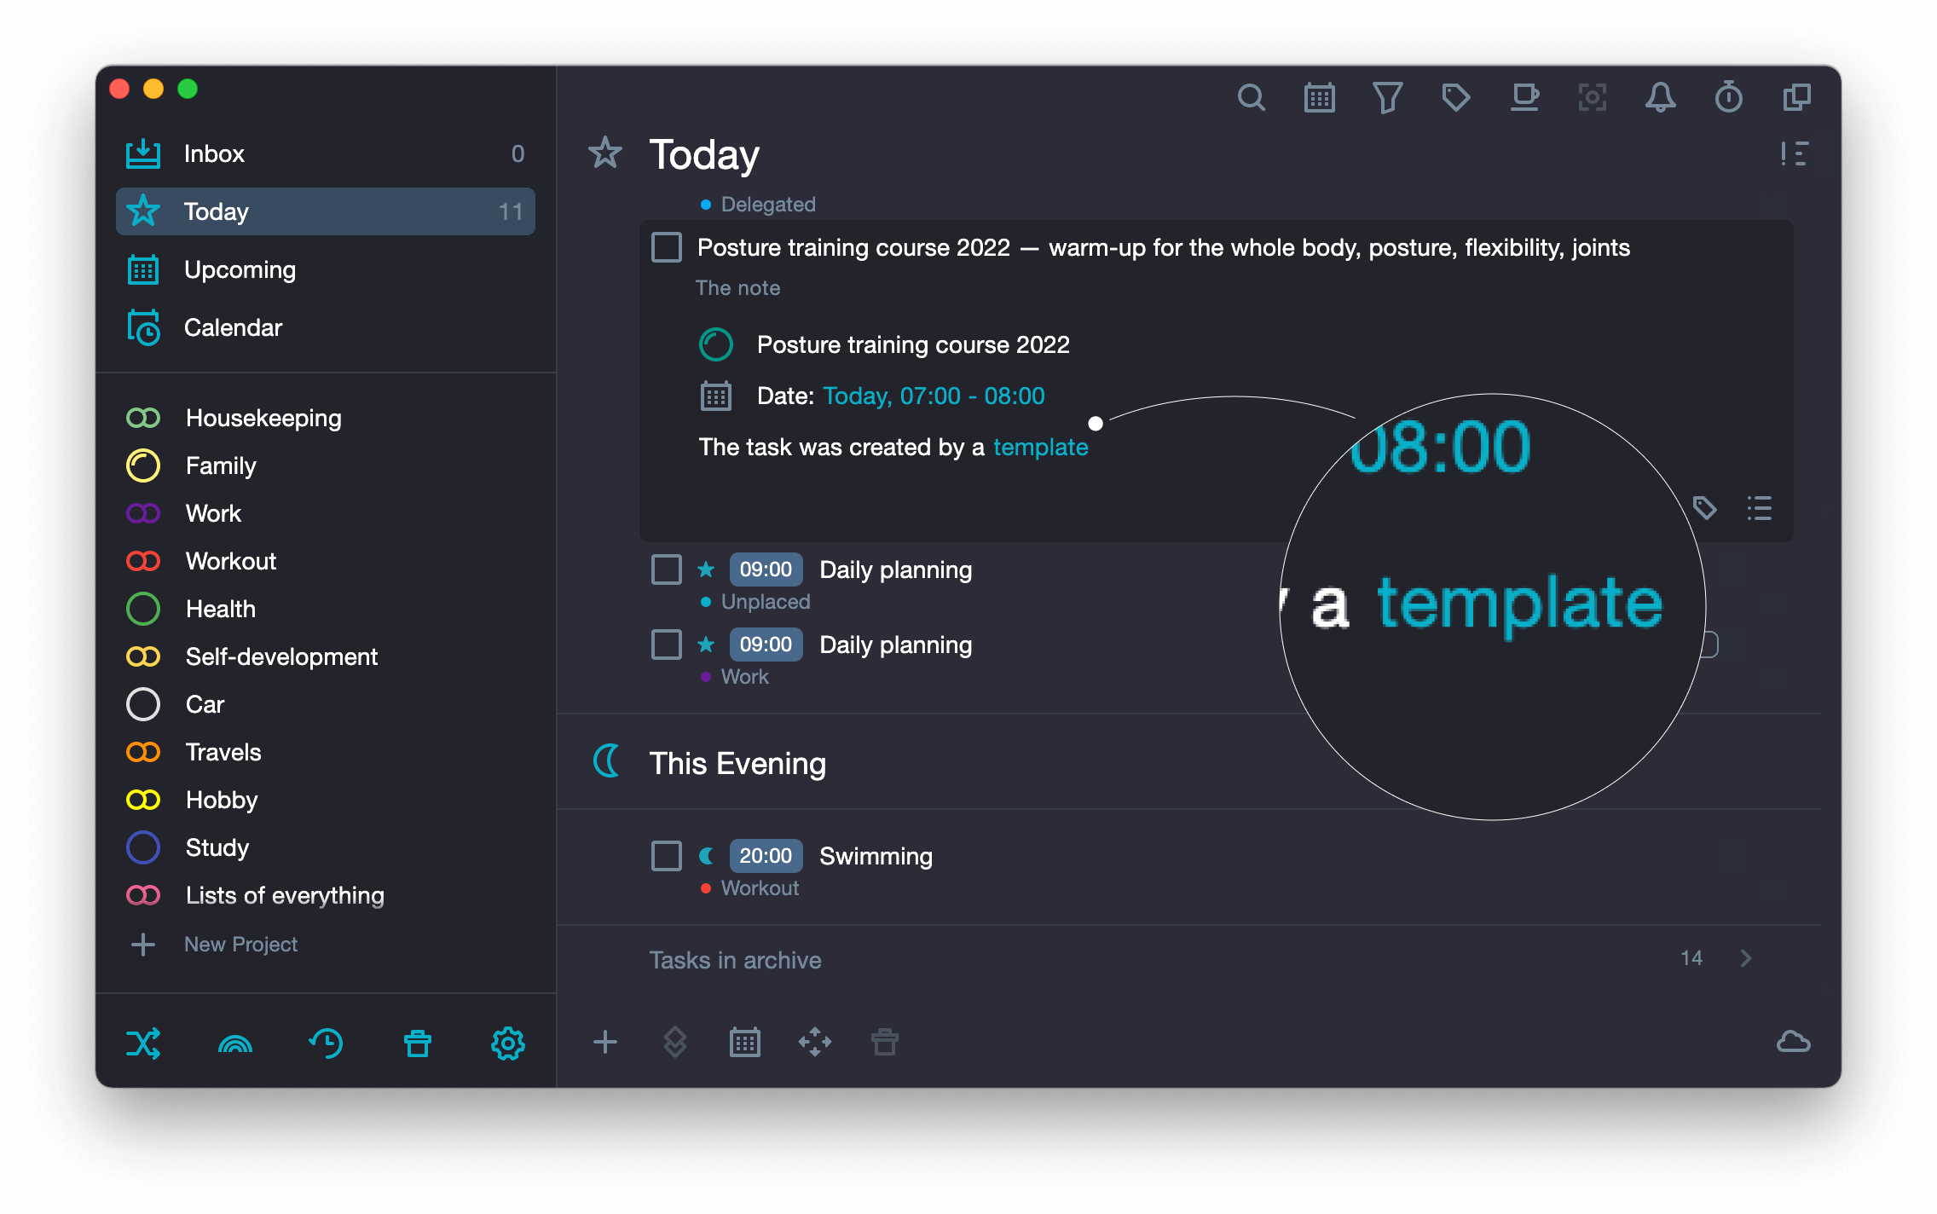Click the focus target icon
The width and height of the screenshot is (1937, 1214).
click(x=1592, y=98)
